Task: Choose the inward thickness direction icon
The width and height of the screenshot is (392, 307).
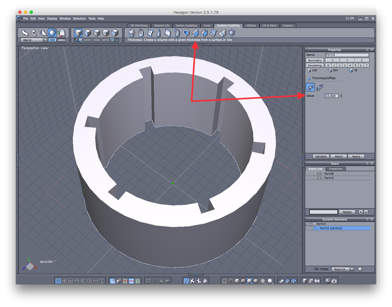Action: tap(310, 87)
